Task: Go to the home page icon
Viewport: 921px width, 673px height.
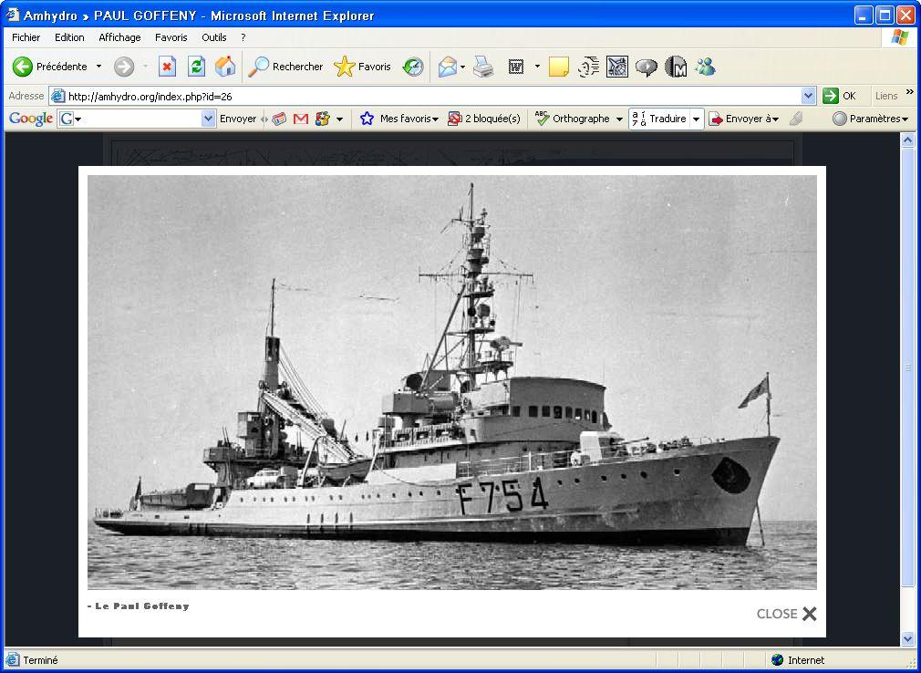Action: pos(224,67)
